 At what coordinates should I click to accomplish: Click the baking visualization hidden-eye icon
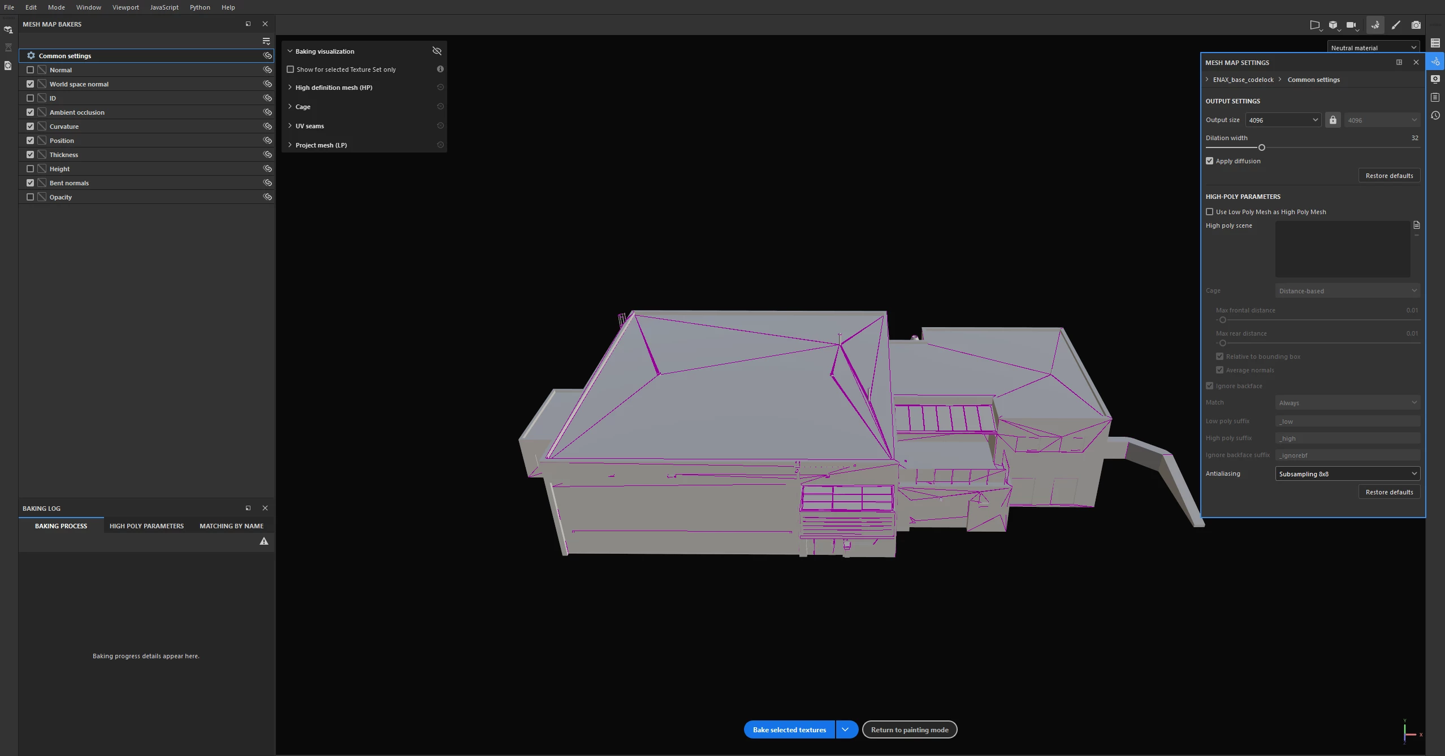click(x=437, y=51)
